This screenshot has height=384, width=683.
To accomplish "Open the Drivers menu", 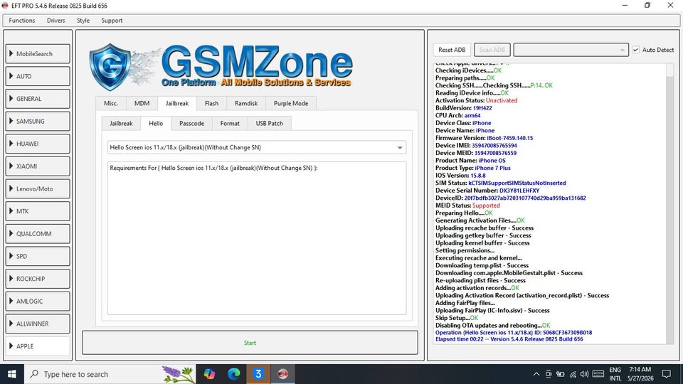I will [x=55, y=21].
